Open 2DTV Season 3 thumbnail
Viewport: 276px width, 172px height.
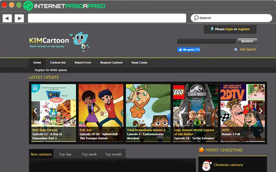pos(243,113)
